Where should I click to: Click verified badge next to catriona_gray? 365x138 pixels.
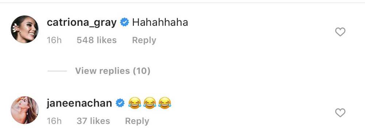[124, 23]
